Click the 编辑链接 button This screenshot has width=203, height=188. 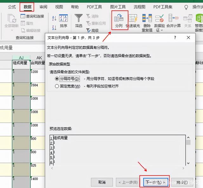point(31,30)
